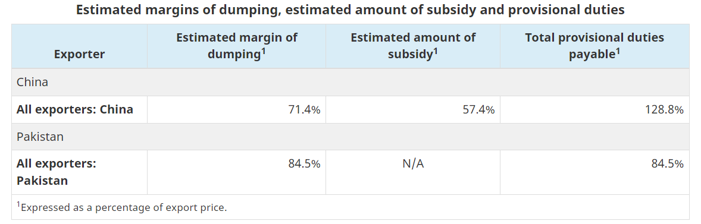Select the Pakistan group row
The image size is (701, 224).
click(350, 137)
